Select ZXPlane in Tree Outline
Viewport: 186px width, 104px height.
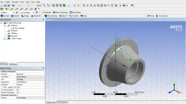tap(14, 31)
